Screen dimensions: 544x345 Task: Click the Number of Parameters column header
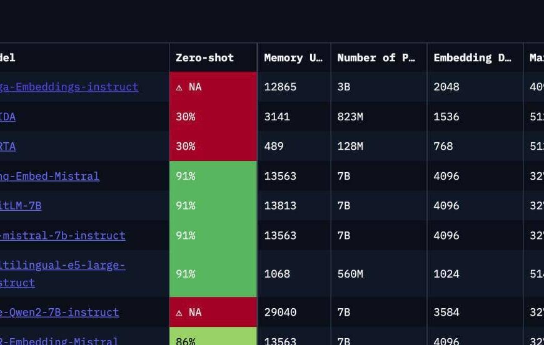coord(376,57)
